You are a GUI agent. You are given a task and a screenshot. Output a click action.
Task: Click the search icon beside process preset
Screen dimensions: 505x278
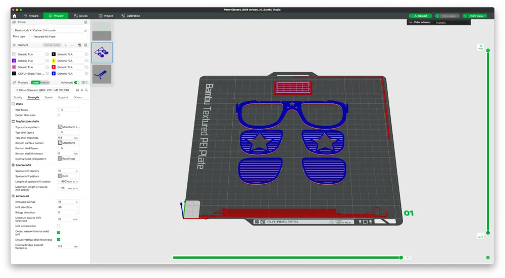point(86,90)
